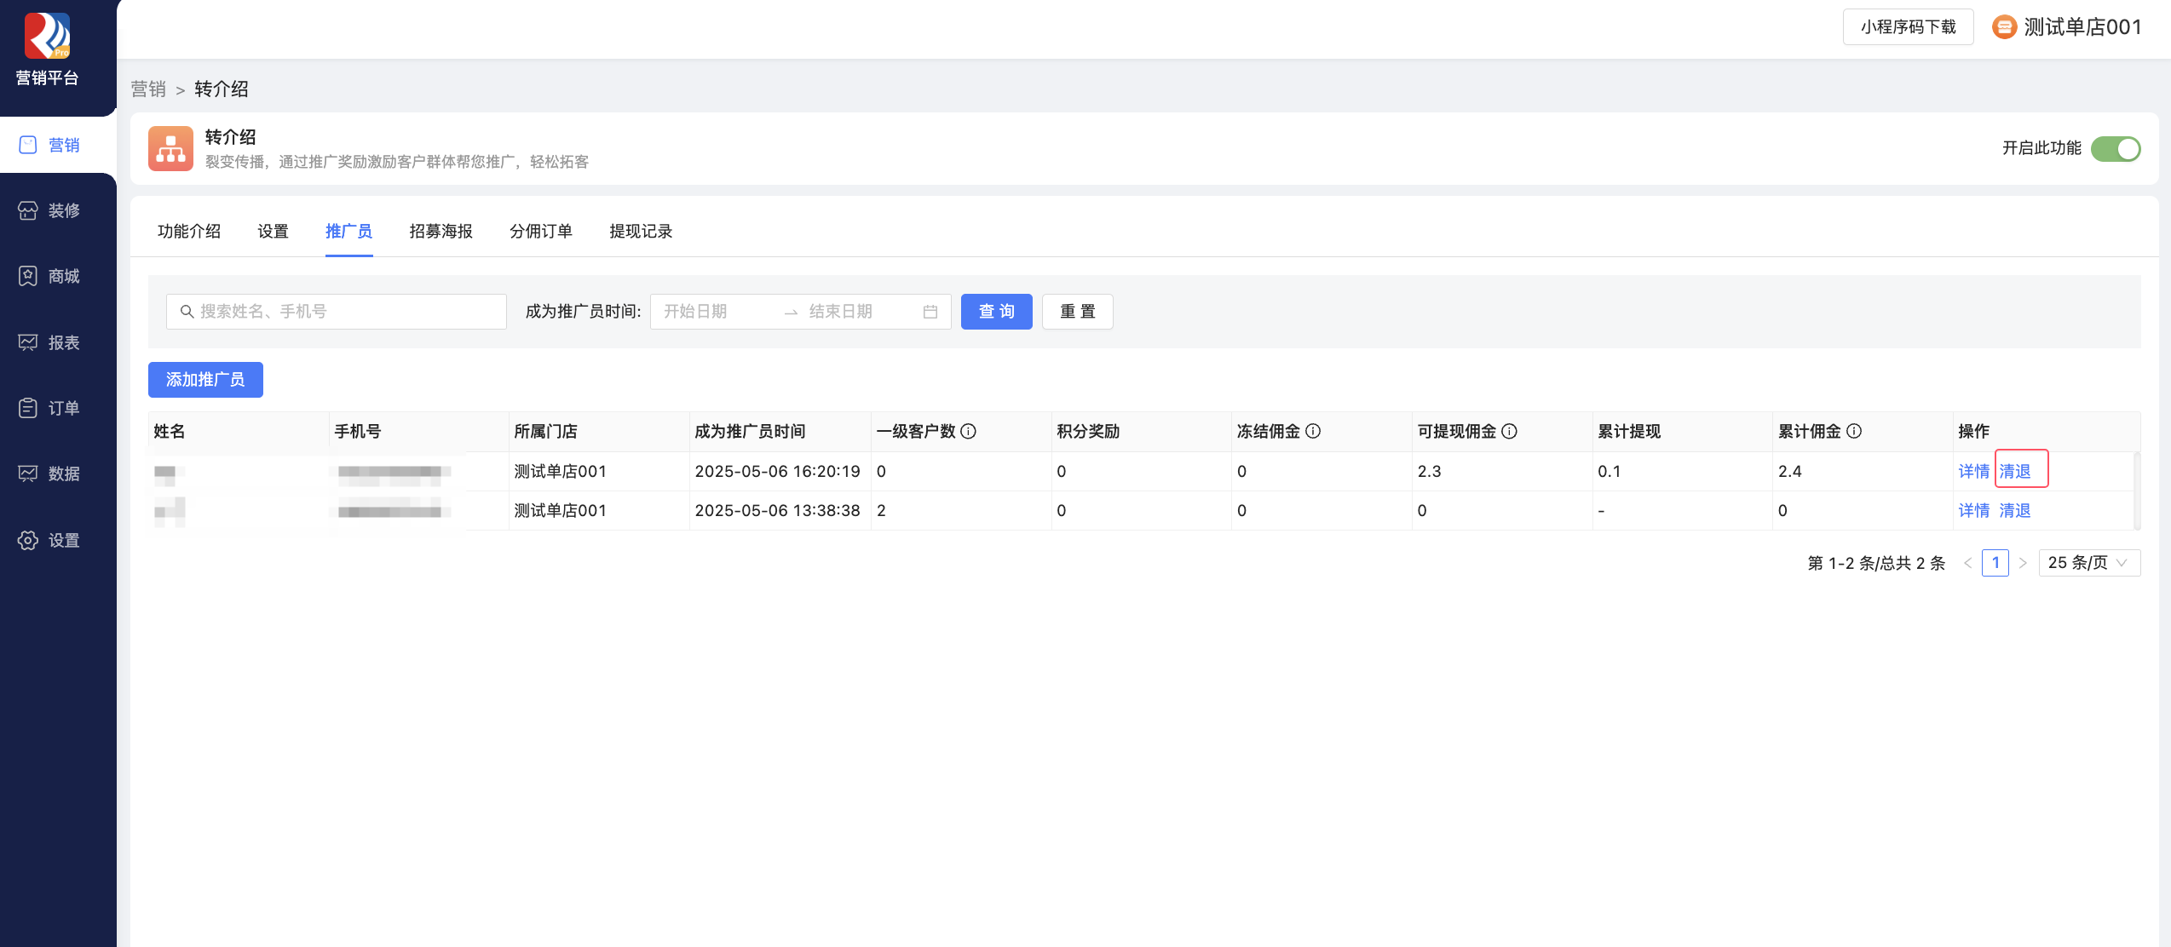Click the marketing platform logo

47,36
